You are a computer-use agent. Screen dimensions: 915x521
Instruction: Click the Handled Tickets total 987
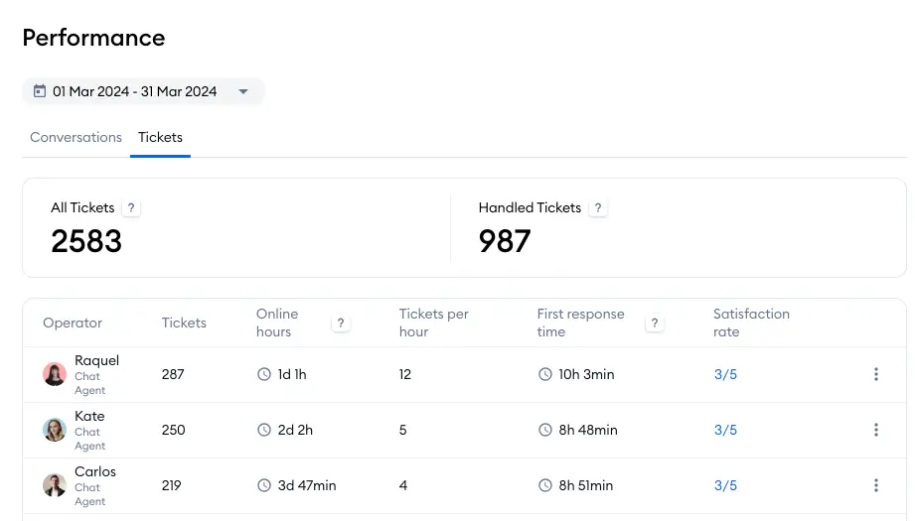(505, 241)
